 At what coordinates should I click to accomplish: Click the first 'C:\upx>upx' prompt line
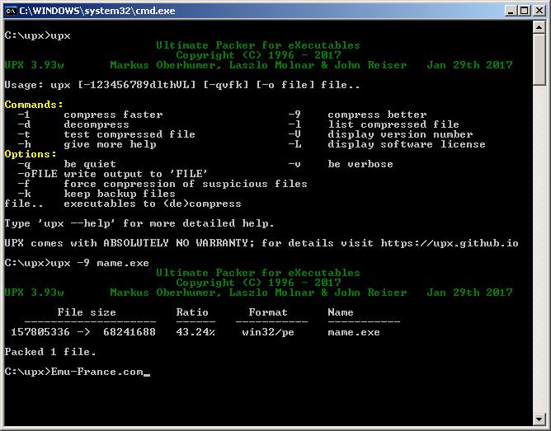[x=38, y=35]
